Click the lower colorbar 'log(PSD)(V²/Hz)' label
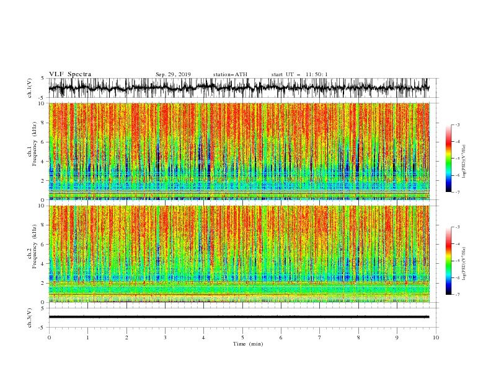The width and height of the screenshot is (491, 379). pyautogui.click(x=464, y=264)
